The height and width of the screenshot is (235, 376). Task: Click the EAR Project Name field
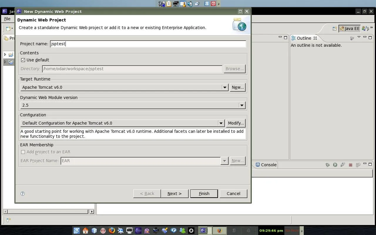(141, 161)
